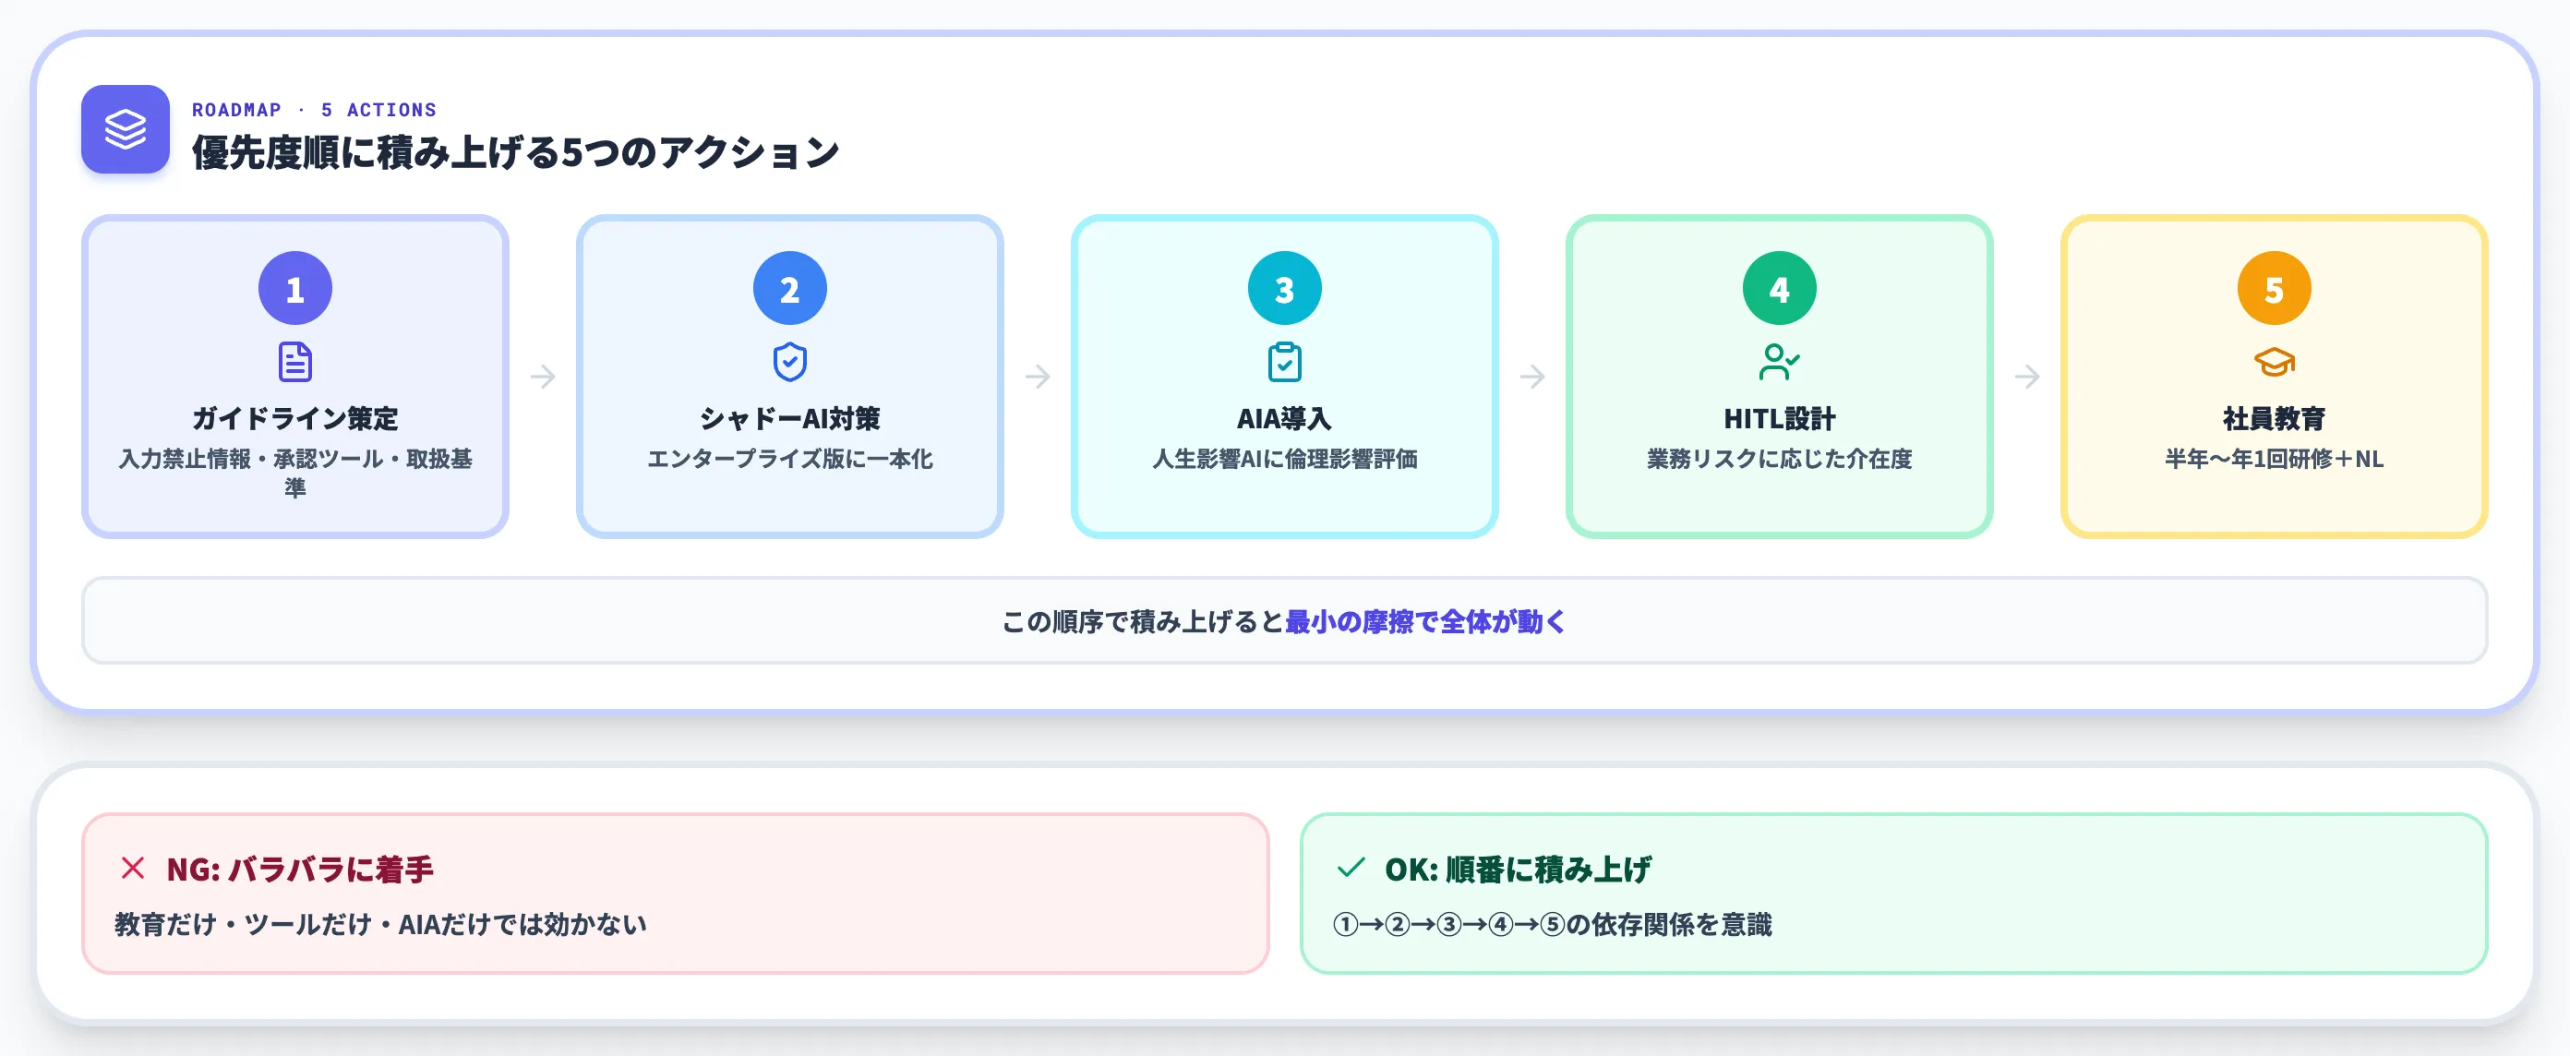Image resolution: width=2570 pixels, height=1056 pixels.
Task: Click the HITL設計 title
Action: [1780, 419]
